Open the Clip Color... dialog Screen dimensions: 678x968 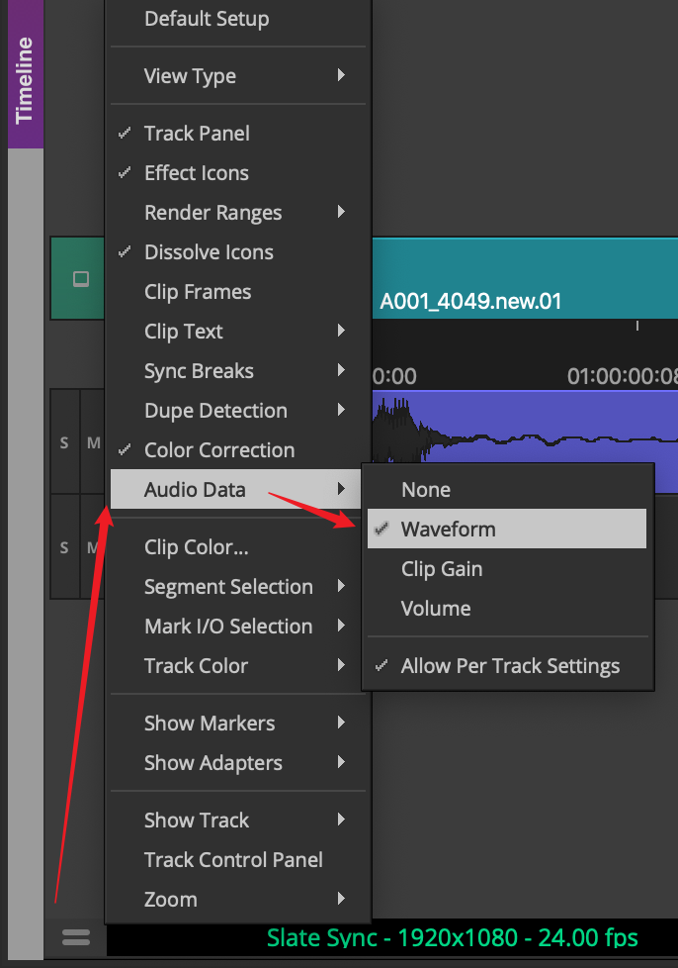[197, 547]
